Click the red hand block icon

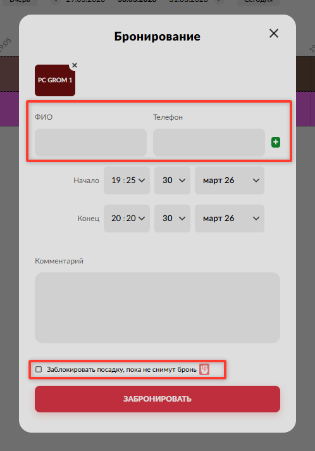204,369
